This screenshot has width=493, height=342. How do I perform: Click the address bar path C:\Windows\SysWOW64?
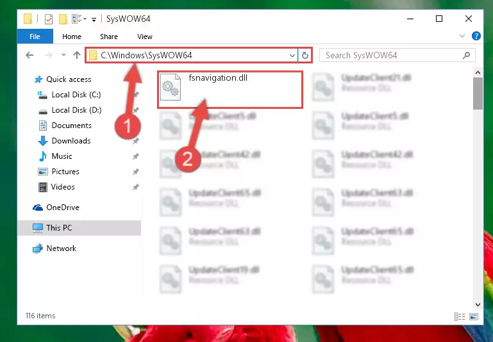[146, 55]
